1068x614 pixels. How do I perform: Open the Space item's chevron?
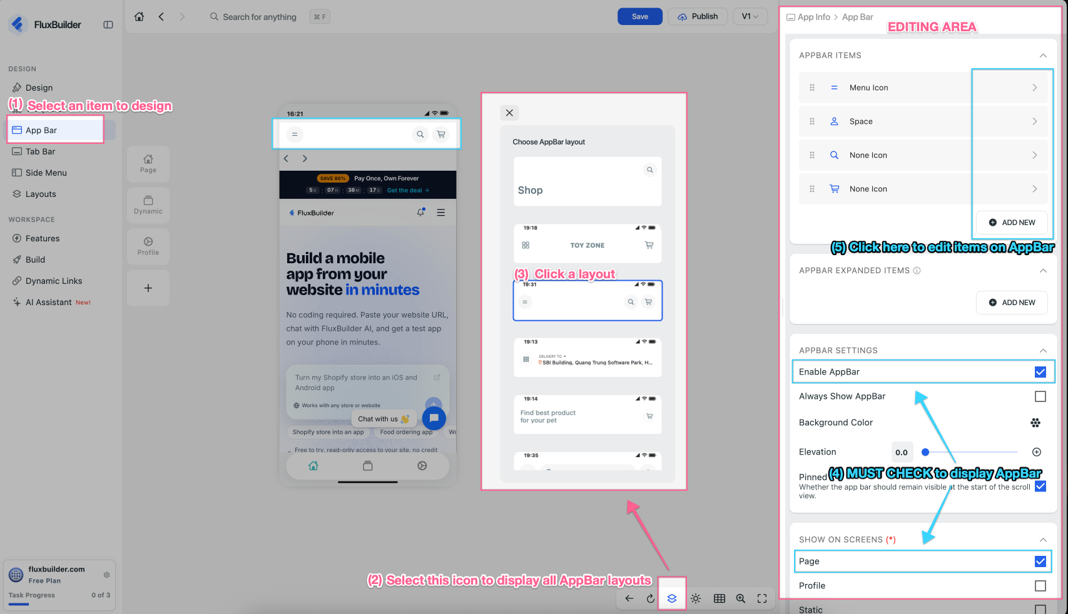click(x=1035, y=121)
